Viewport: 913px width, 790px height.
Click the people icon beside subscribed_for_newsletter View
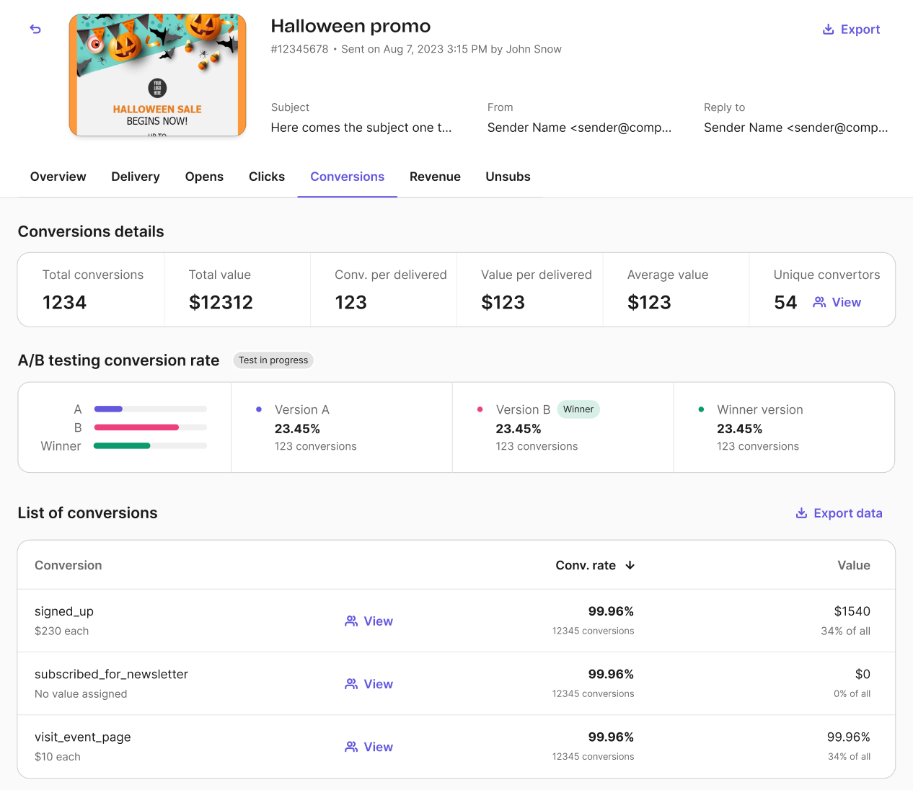pyautogui.click(x=351, y=683)
